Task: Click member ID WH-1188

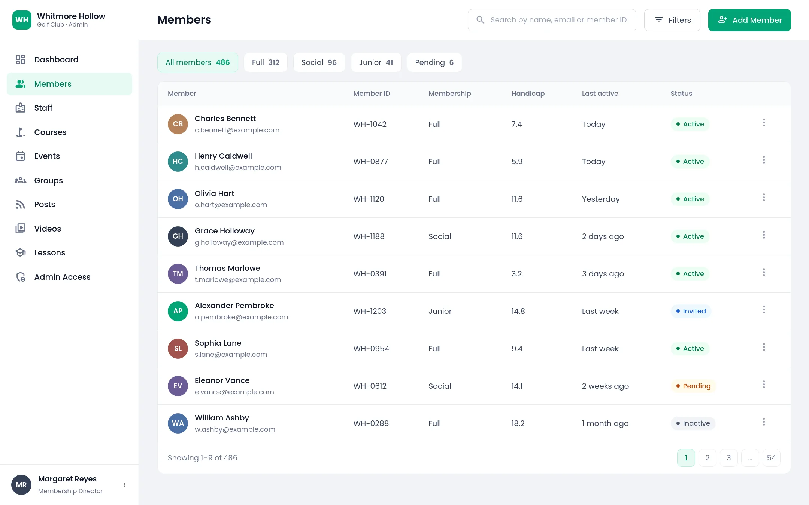Action: point(369,236)
